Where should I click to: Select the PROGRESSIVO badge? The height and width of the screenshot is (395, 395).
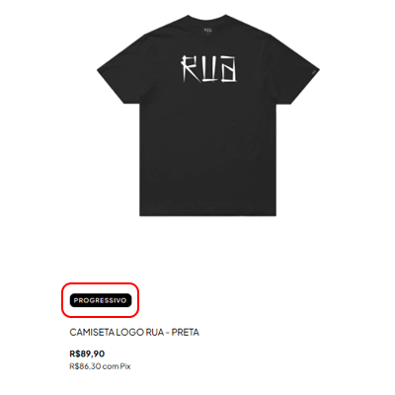[x=101, y=300]
